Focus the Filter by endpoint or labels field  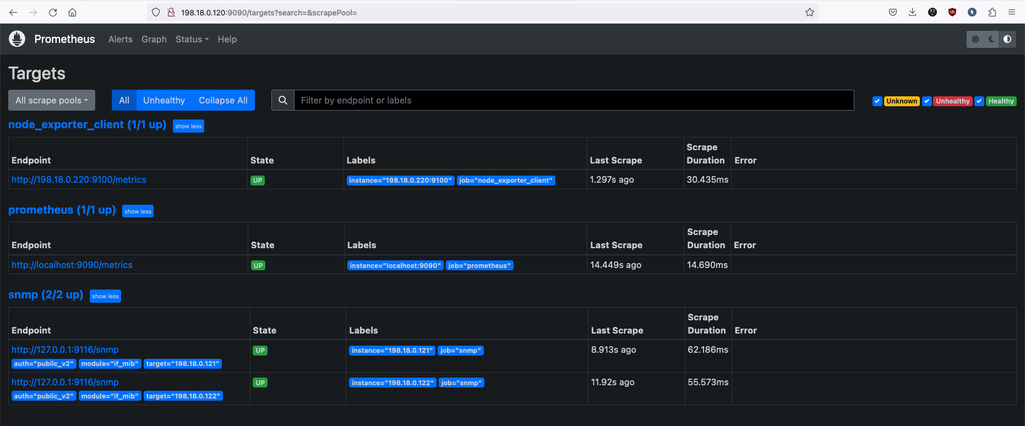[574, 100]
